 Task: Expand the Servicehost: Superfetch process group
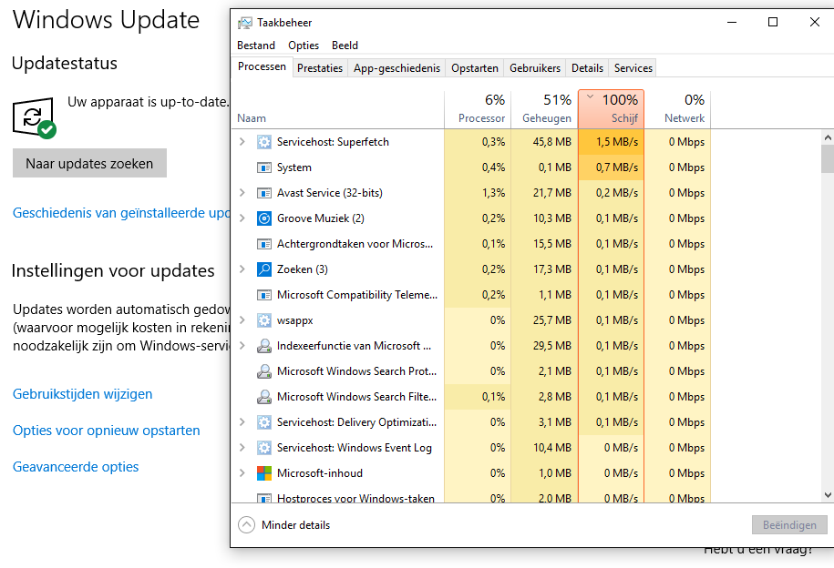tap(242, 142)
